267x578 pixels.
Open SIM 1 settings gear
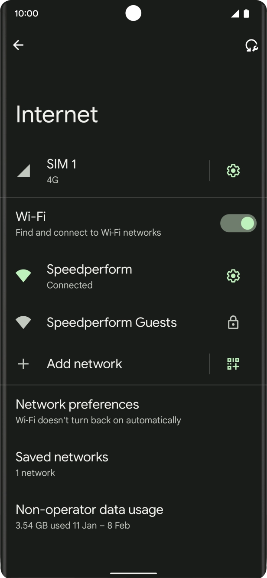(233, 171)
